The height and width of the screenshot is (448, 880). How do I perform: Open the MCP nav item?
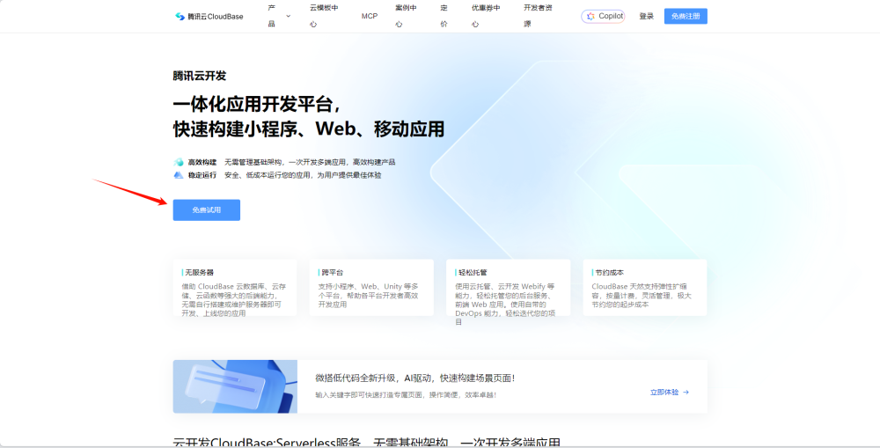(x=370, y=16)
